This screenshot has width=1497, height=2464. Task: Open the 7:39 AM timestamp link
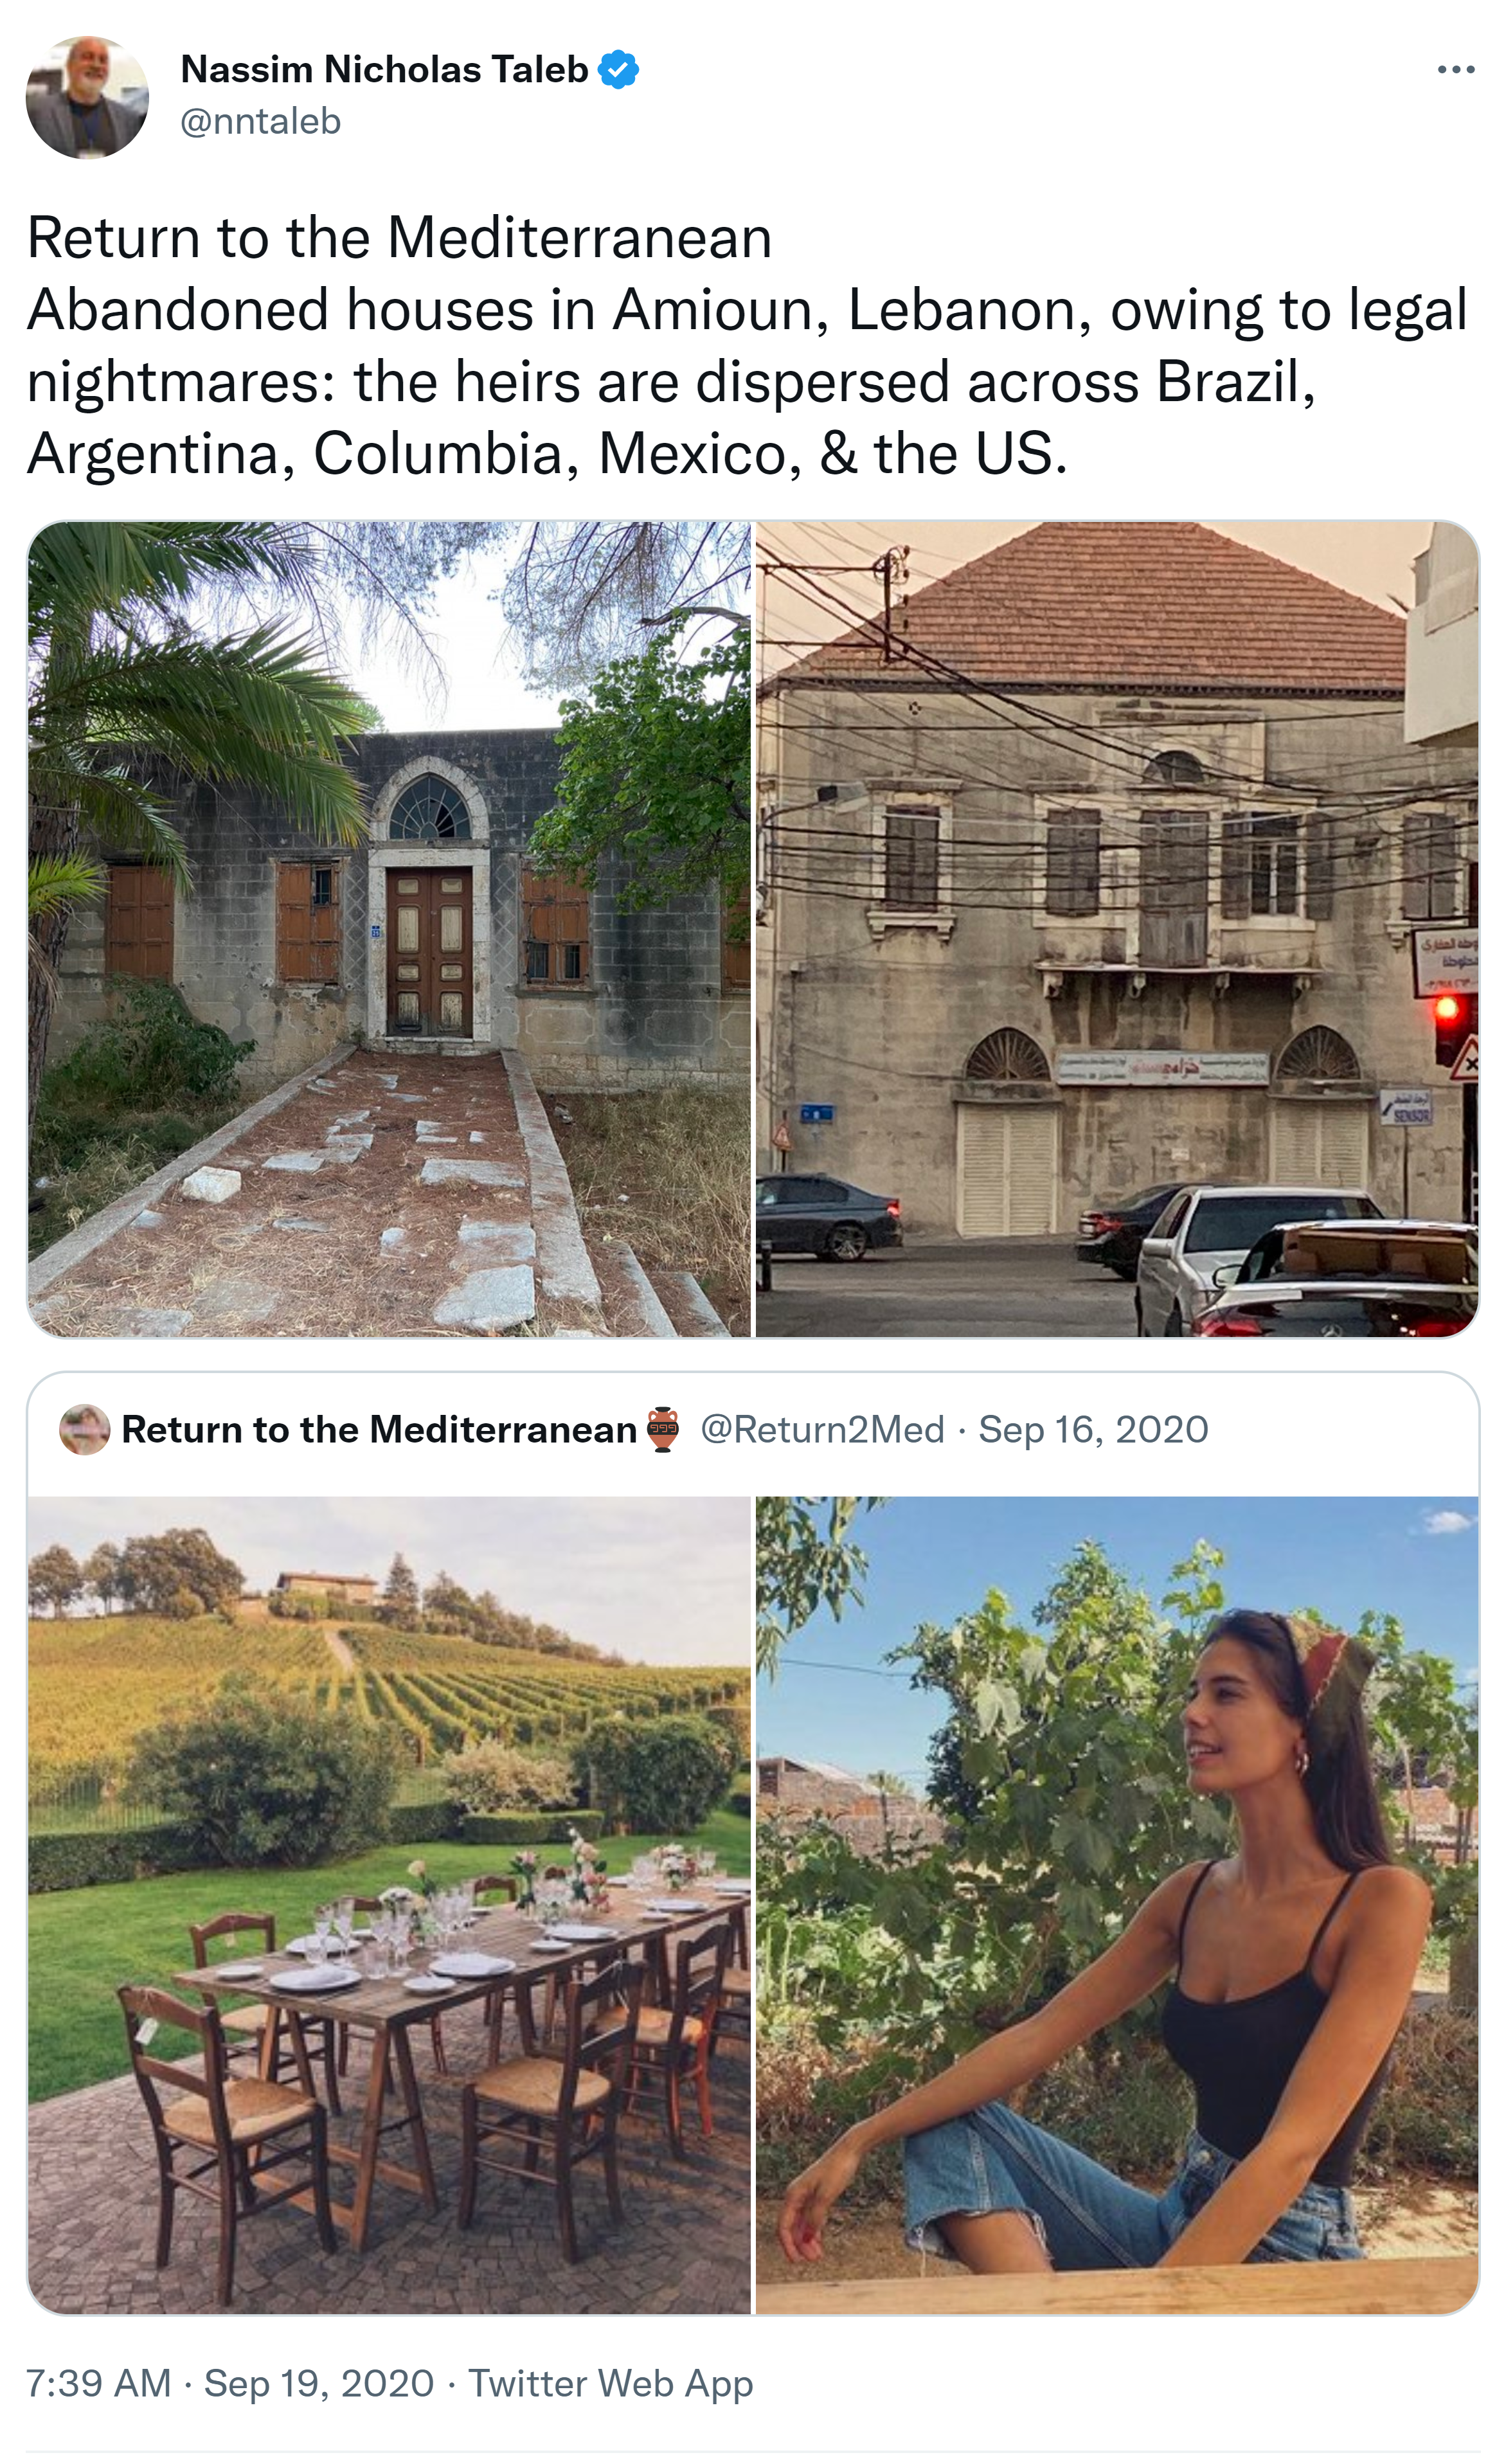tap(98, 2383)
